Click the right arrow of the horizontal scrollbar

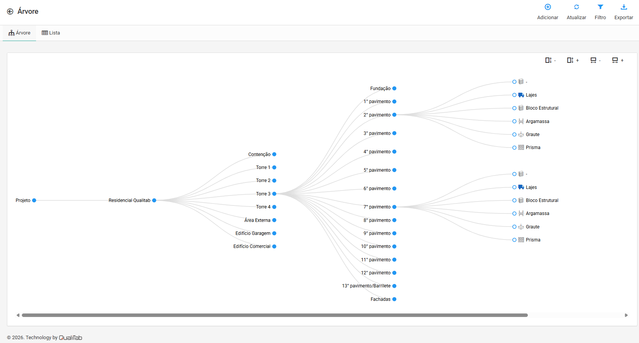click(626, 315)
